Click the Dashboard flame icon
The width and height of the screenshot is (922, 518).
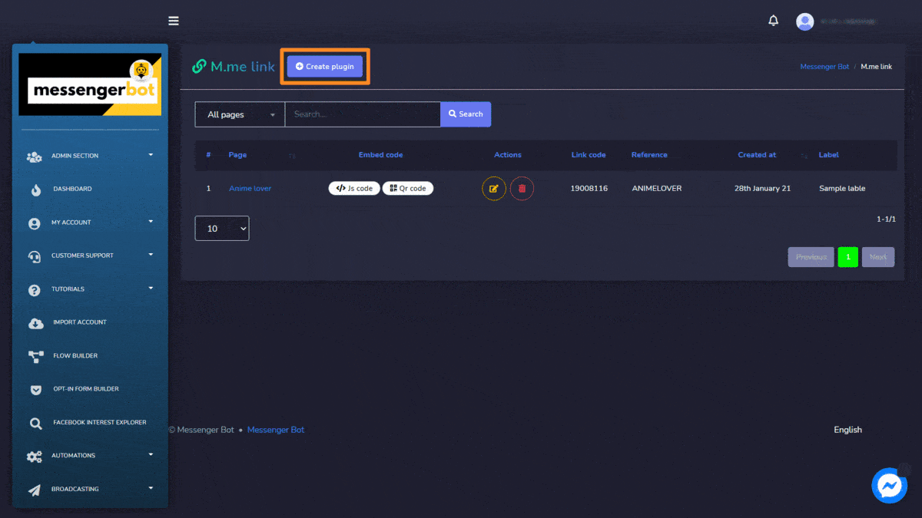tap(35, 190)
